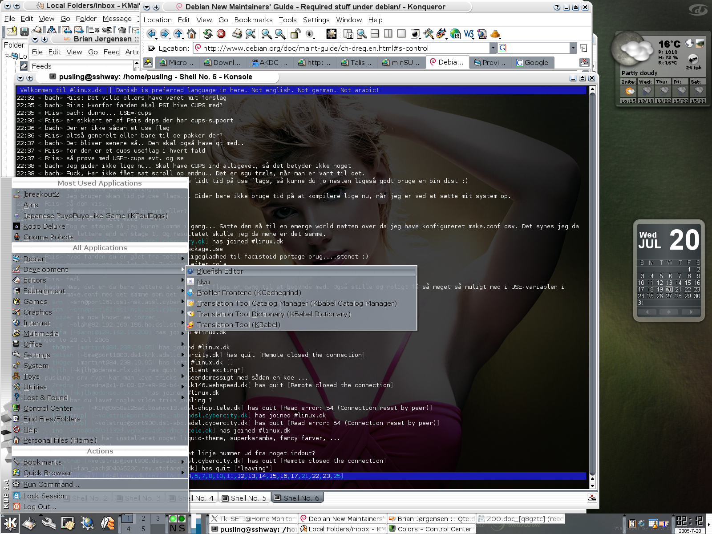The width and height of the screenshot is (712, 534).
Task: Open the wrench configuration panel icon
Action: pyautogui.click(x=49, y=523)
